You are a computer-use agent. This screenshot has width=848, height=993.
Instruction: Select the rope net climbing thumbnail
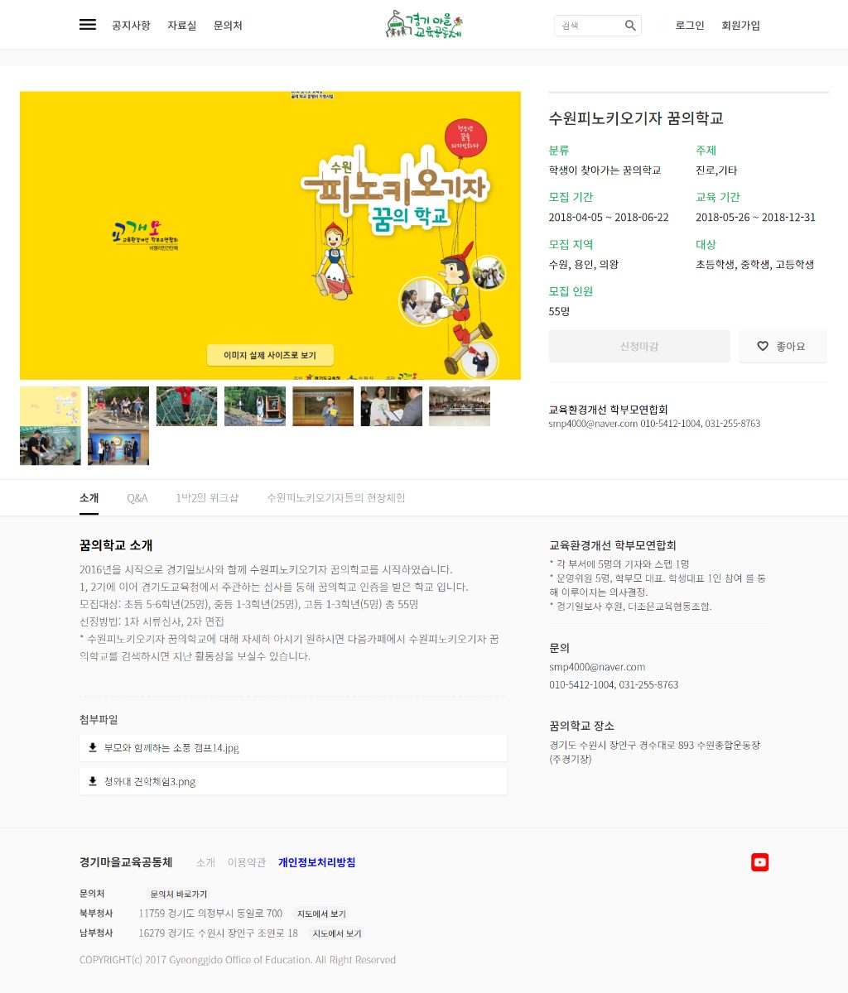[186, 406]
